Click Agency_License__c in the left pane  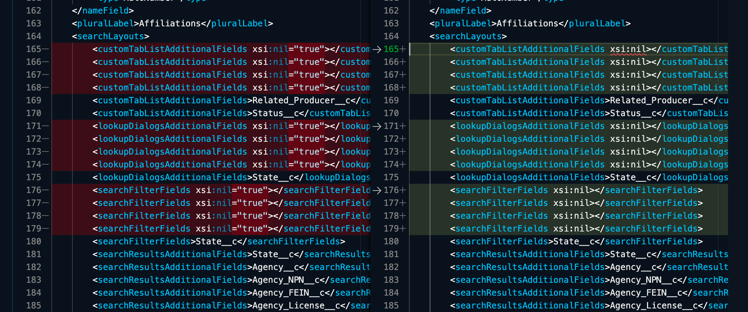(297, 306)
